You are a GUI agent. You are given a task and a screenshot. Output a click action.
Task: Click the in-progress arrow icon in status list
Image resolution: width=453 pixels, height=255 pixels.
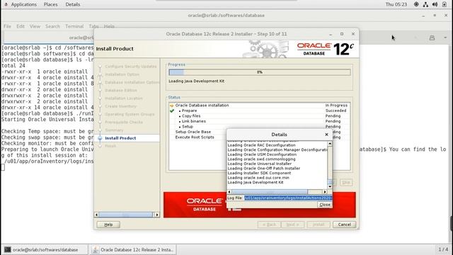tap(172, 106)
